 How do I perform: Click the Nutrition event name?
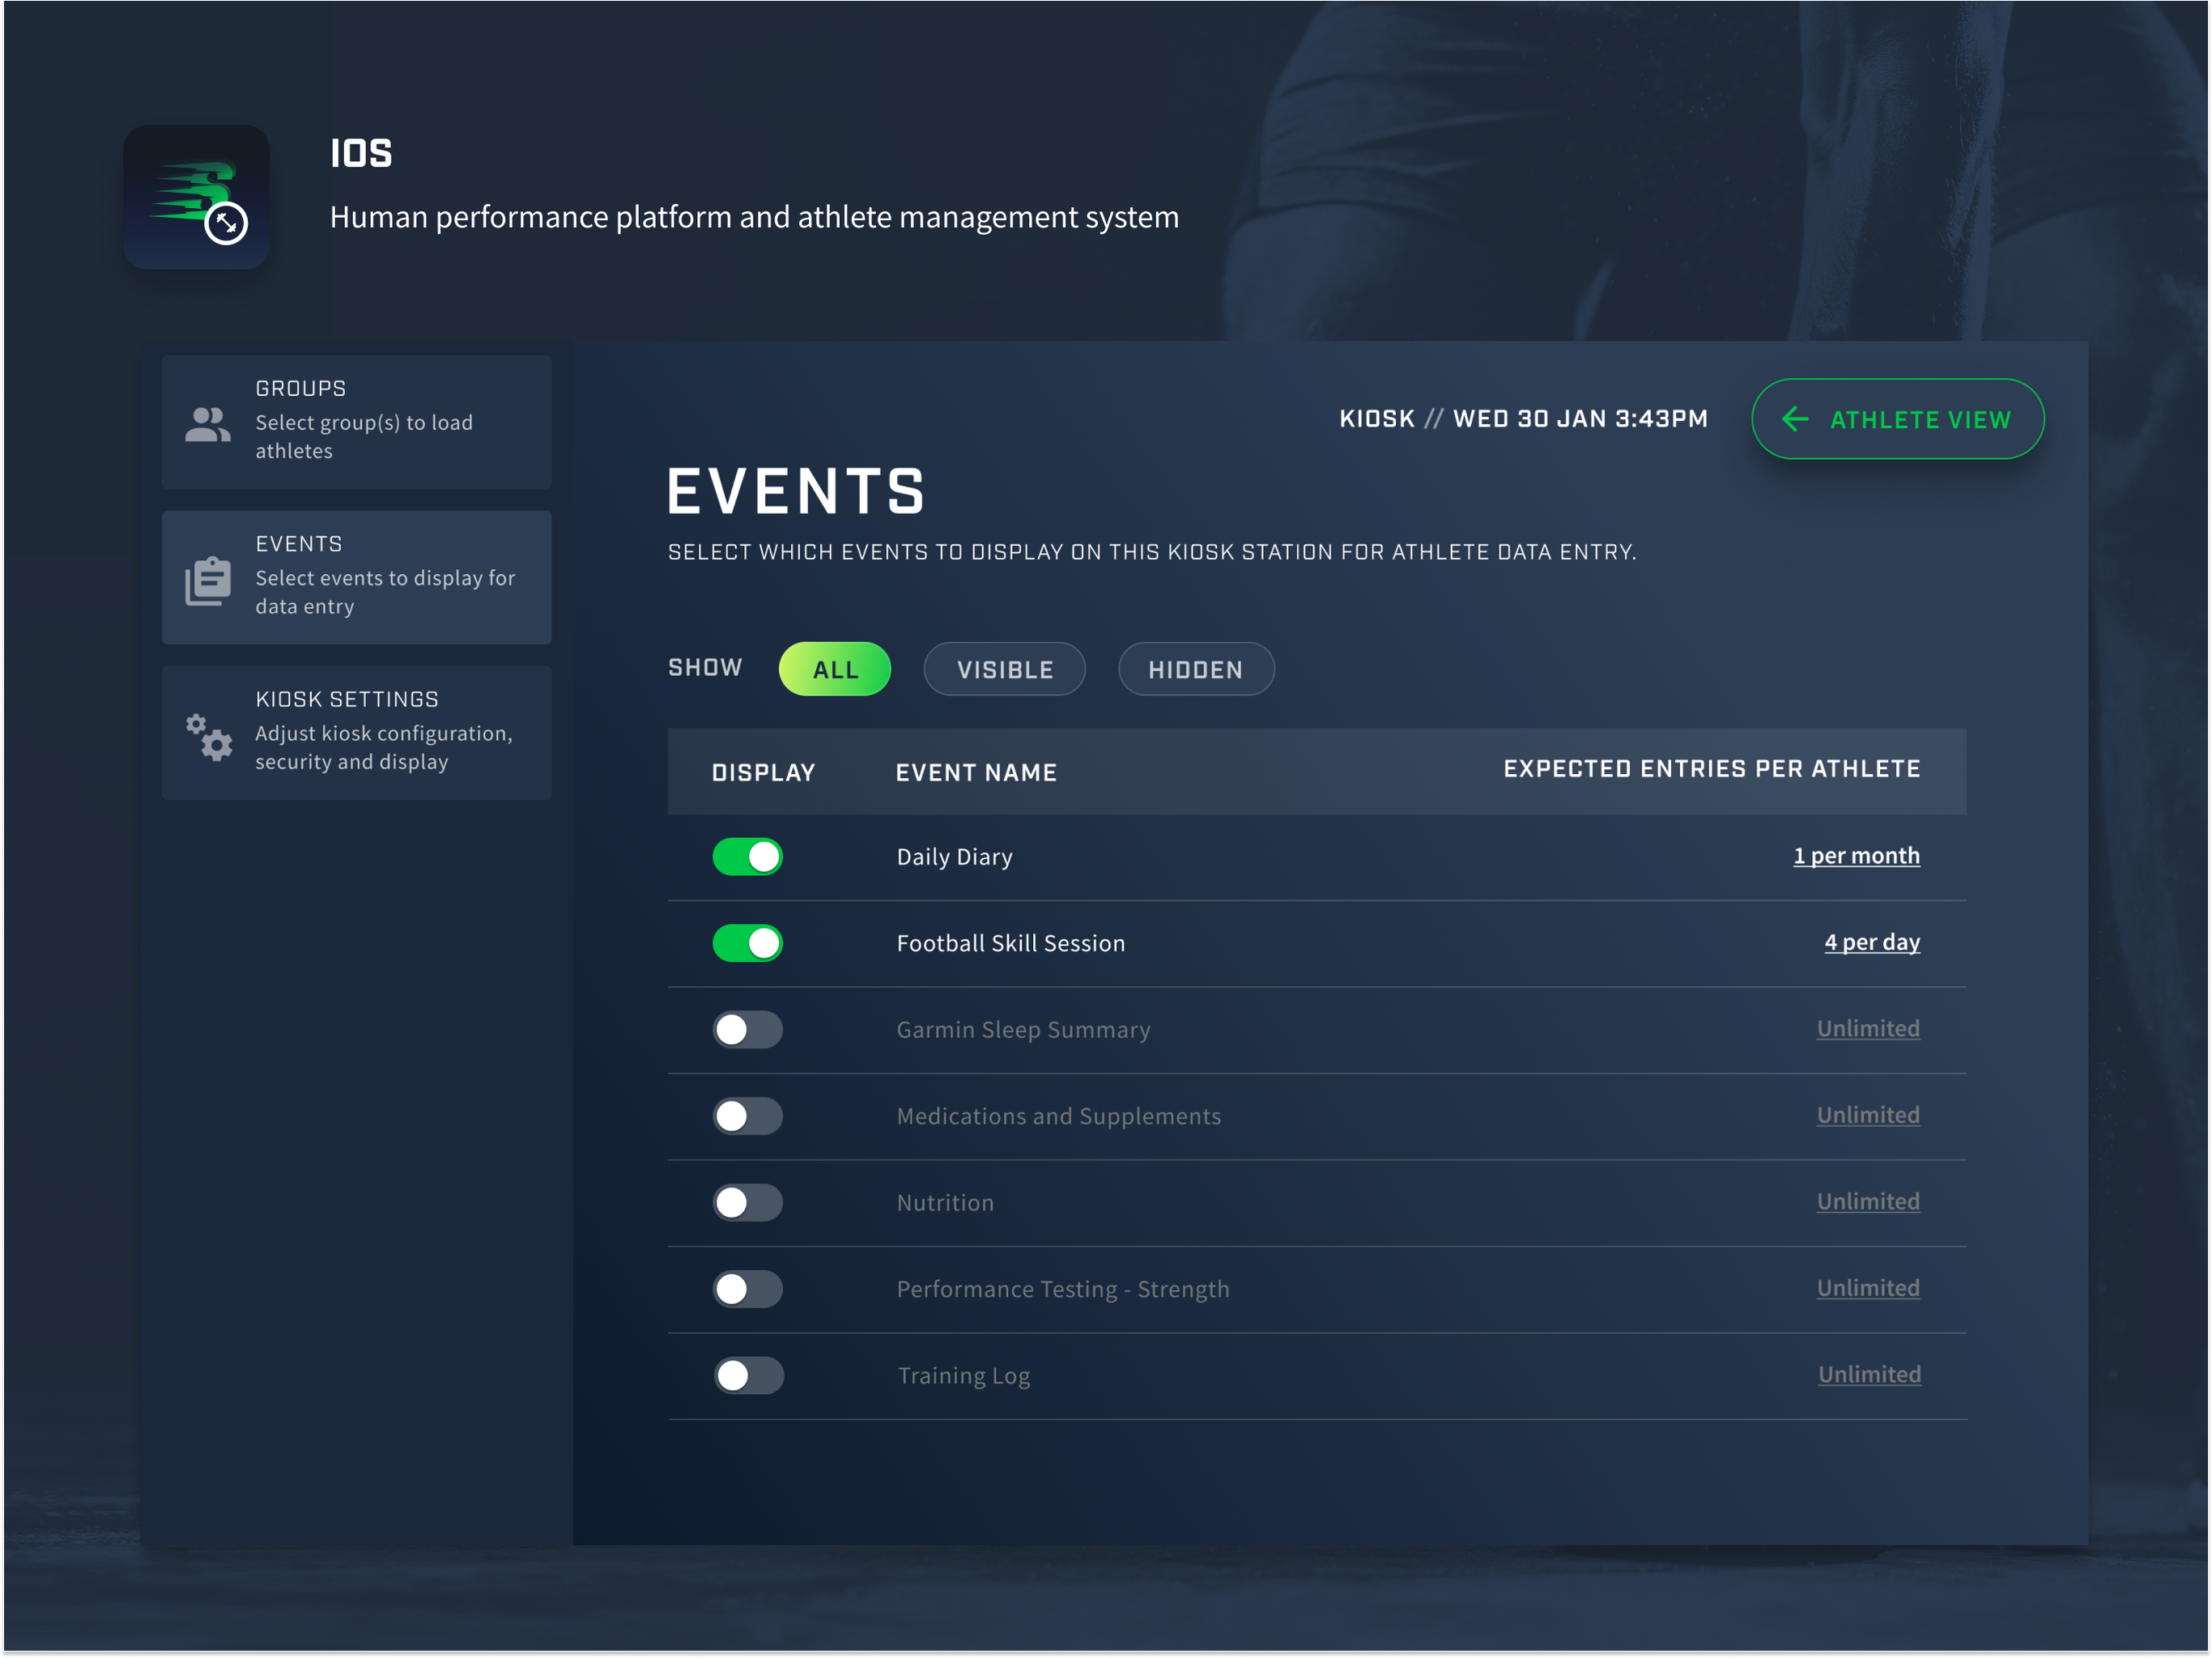pyautogui.click(x=945, y=1203)
